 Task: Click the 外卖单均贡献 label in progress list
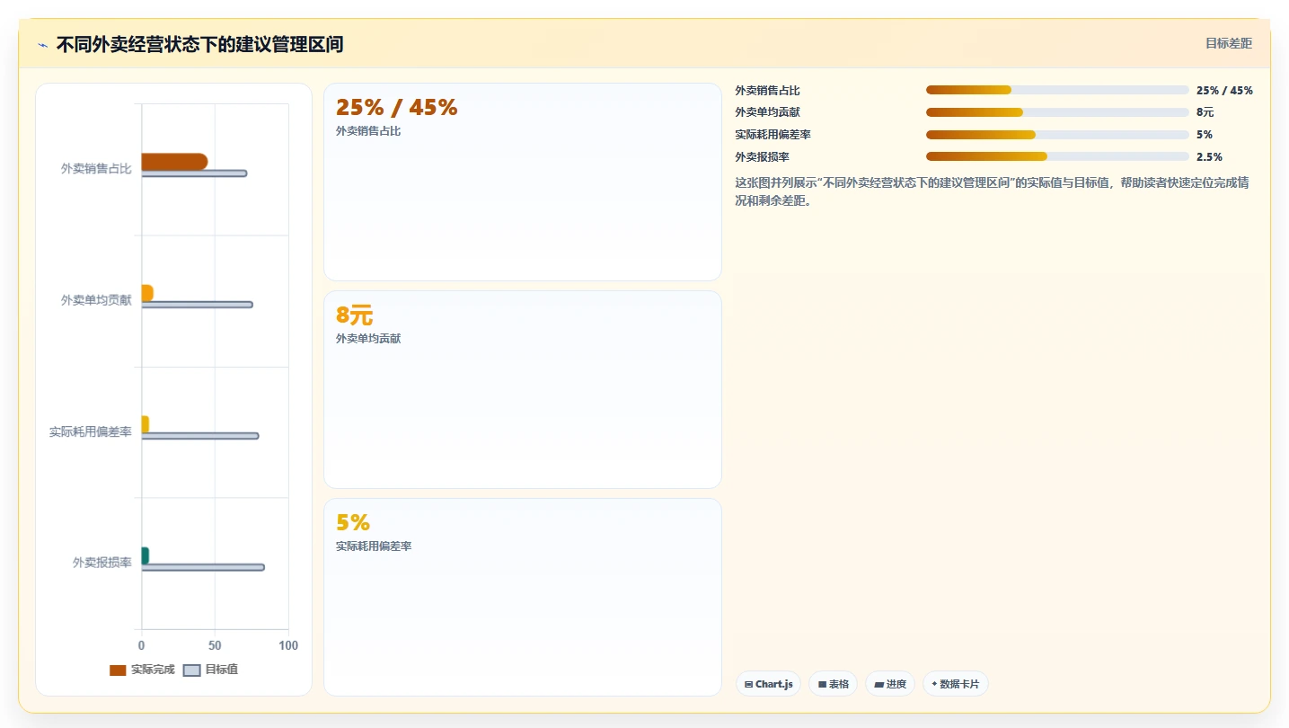coord(768,112)
